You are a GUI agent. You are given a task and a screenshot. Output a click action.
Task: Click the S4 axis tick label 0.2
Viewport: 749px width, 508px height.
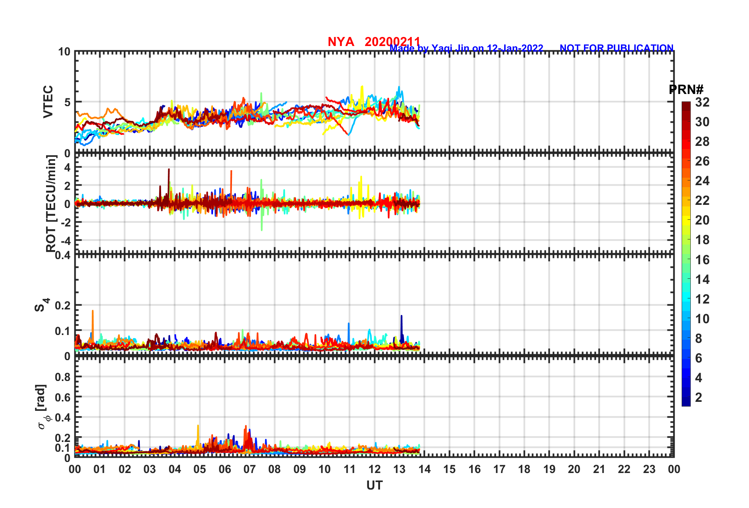pyautogui.click(x=63, y=305)
